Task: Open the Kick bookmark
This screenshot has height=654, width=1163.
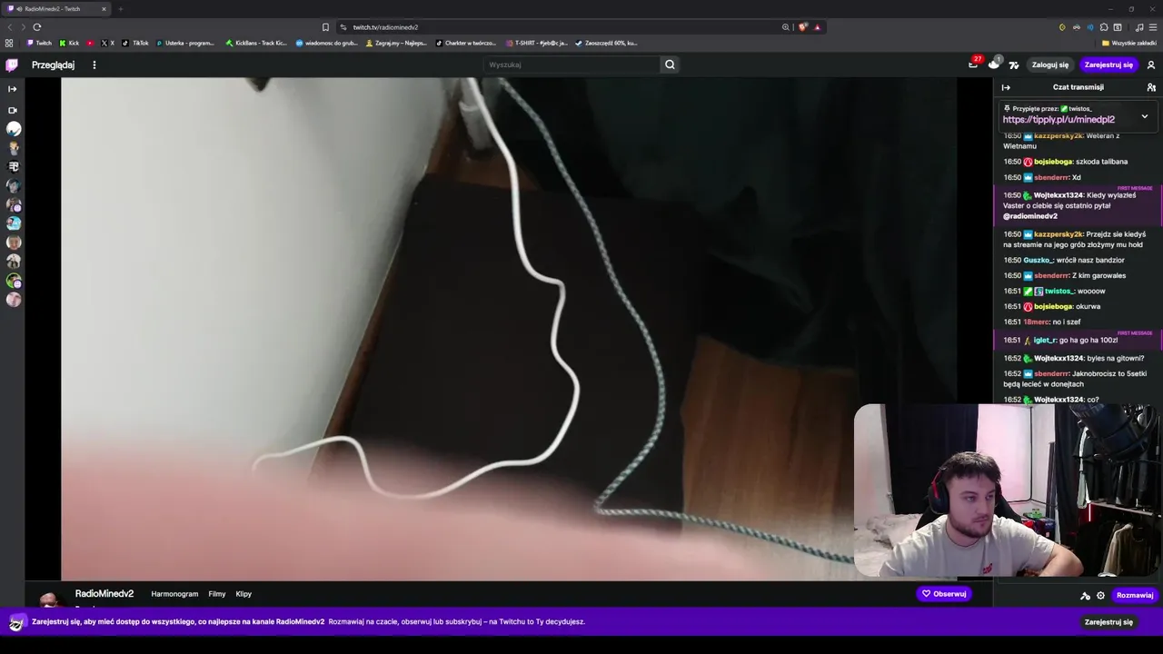Action: click(x=69, y=43)
